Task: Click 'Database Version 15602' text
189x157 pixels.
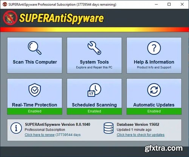Action: point(138,124)
